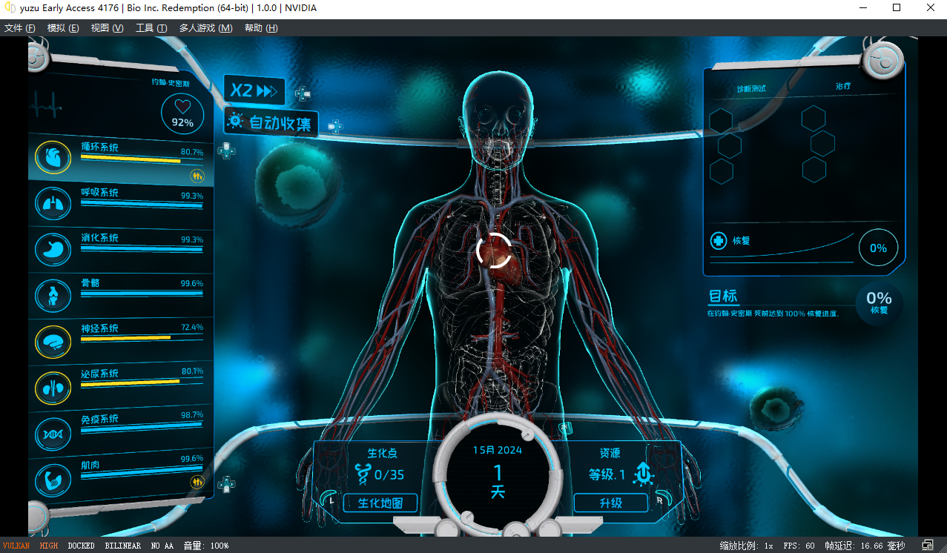The image size is (947, 553).
Task: Click the 目标 objective heading
Action: (723, 297)
